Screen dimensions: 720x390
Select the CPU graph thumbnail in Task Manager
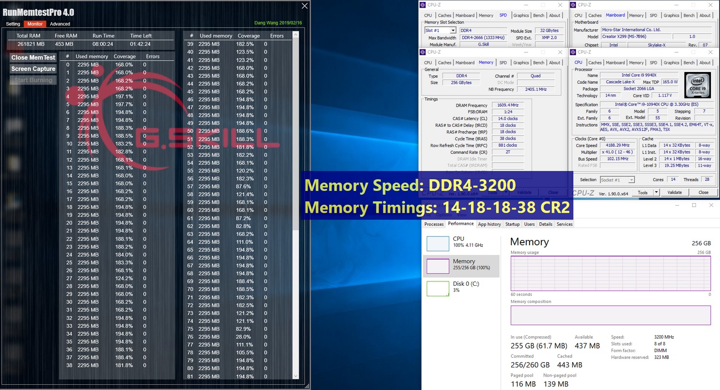437,244
